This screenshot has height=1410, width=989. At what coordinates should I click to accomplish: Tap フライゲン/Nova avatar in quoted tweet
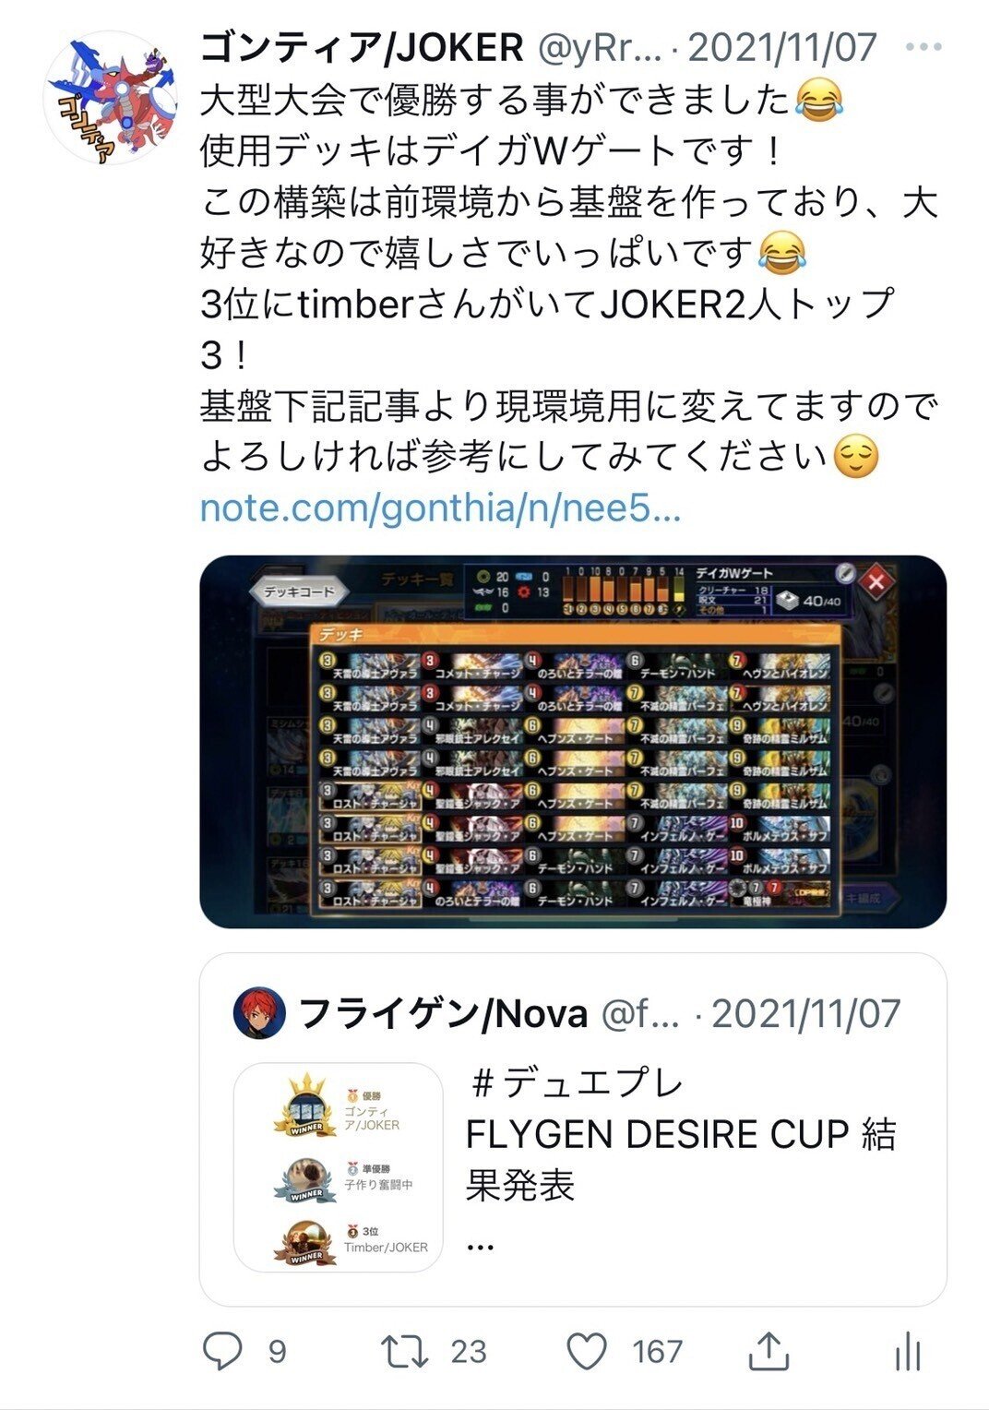(x=259, y=1013)
